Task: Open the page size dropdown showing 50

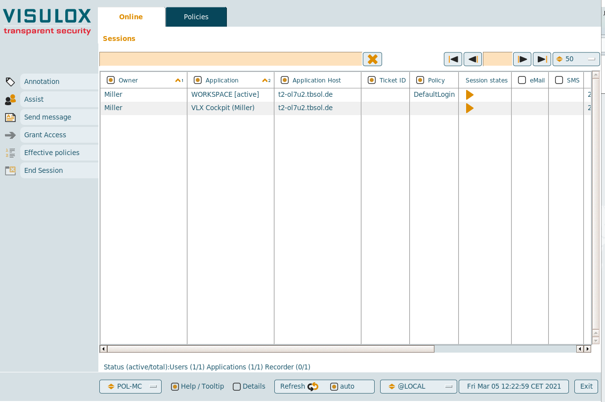Action: [x=576, y=59]
